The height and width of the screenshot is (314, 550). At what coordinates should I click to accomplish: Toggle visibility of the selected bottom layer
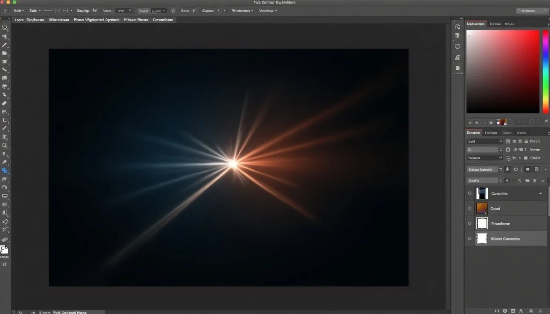(x=469, y=238)
